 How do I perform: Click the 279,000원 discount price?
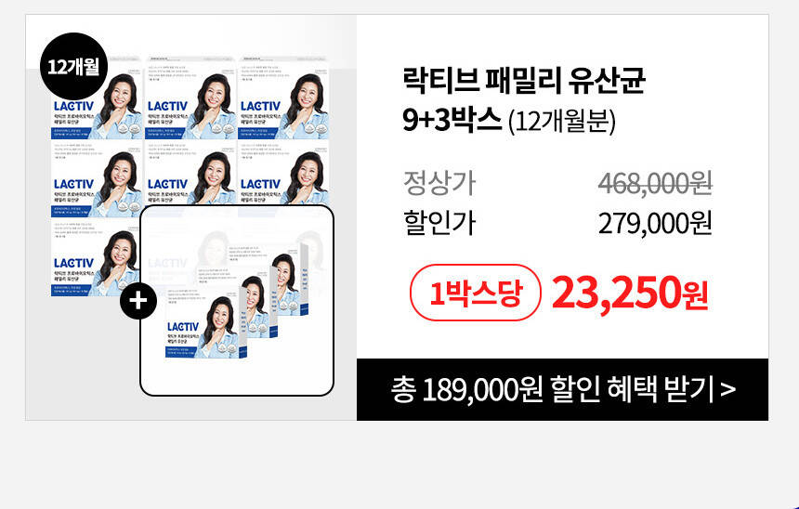click(x=655, y=223)
